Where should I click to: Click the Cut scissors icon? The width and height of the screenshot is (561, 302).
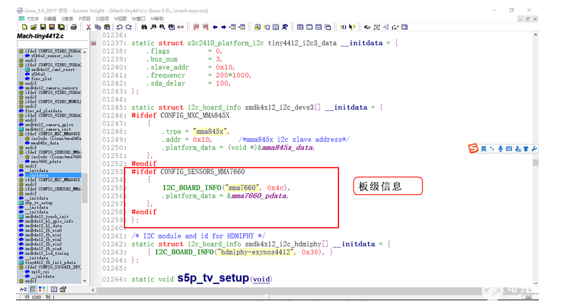click(x=89, y=27)
